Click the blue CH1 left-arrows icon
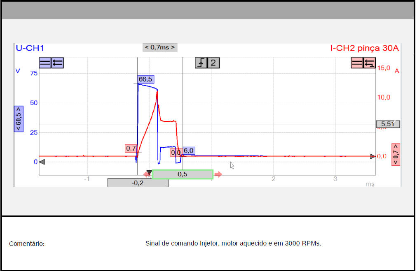Screen dimensions: 417x271 58,63
